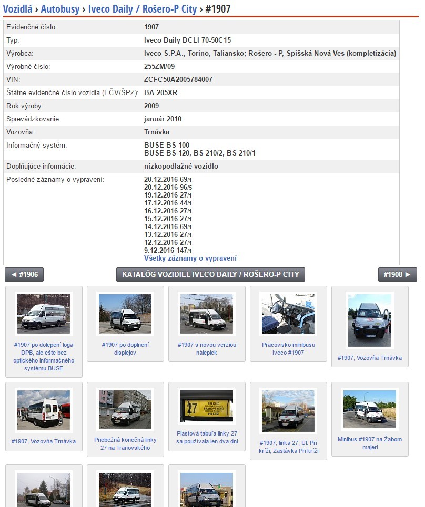The width and height of the screenshot is (425, 507).
Task: Open thumbnail of #1907 po dolepení loga DPB
Action: (44, 314)
